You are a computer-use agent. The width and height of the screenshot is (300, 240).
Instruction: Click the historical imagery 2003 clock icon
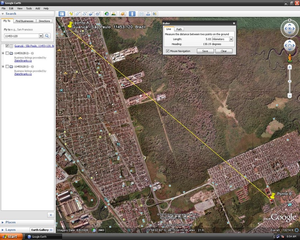click(94, 230)
